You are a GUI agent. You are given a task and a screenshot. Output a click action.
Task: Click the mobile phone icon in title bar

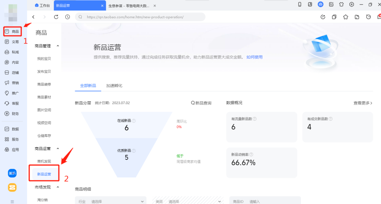[x=300, y=4]
